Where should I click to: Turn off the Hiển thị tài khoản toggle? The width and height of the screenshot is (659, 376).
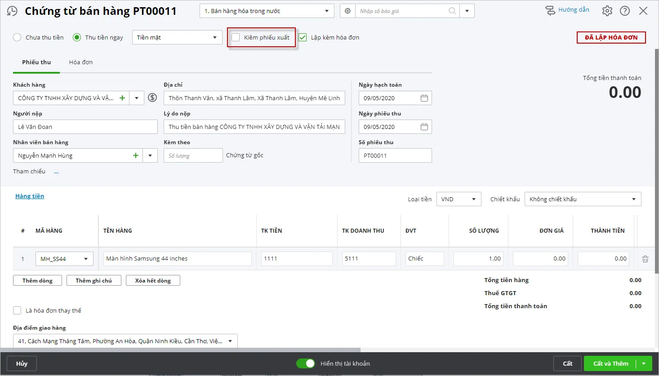coord(306,363)
